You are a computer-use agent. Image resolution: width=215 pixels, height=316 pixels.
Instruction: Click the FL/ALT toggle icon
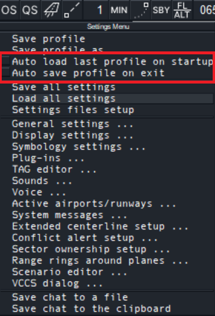point(182,10)
